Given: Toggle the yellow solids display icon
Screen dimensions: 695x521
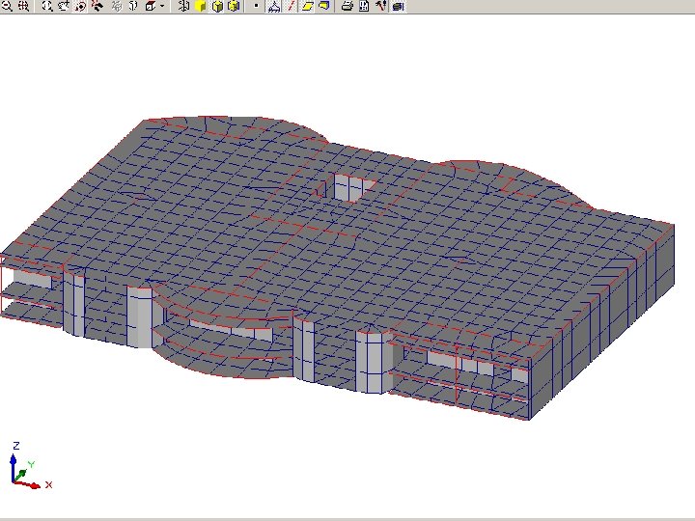Looking at the screenshot, I should pyautogui.click(x=324, y=6).
